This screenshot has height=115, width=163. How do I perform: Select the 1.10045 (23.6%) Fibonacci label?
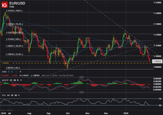click(14, 54)
